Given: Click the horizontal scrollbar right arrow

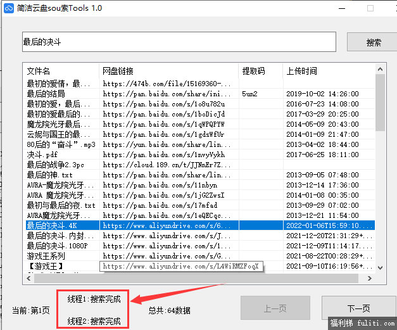Looking at the screenshot, I should tap(372, 278).
